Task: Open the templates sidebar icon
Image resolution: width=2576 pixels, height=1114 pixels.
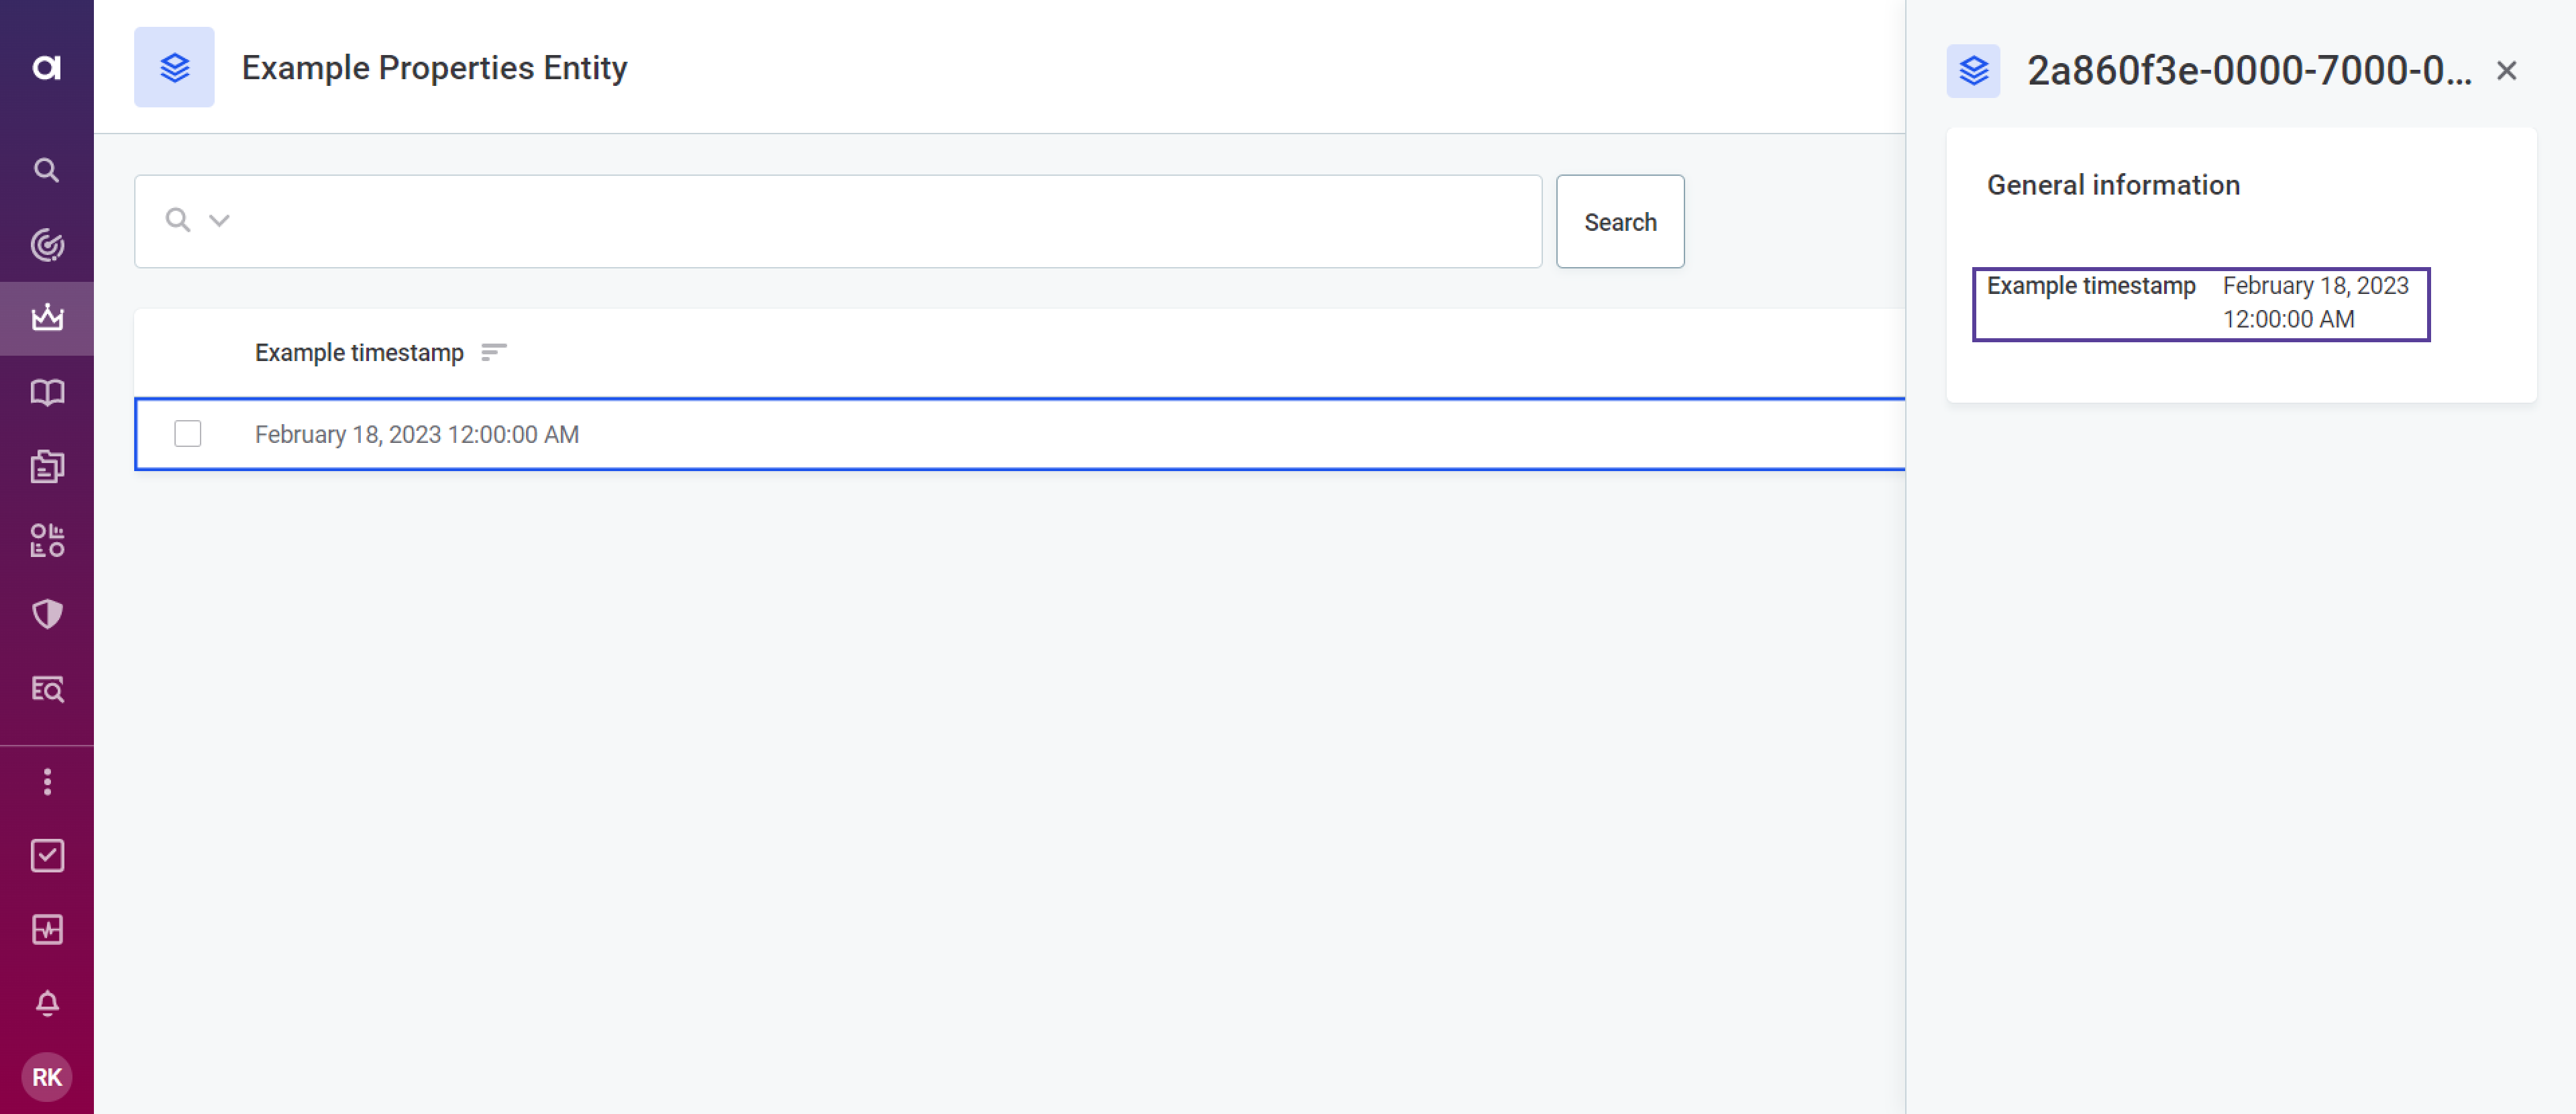Action: tap(46, 466)
